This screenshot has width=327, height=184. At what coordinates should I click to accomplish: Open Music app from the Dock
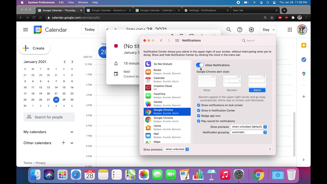click(225, 175)
